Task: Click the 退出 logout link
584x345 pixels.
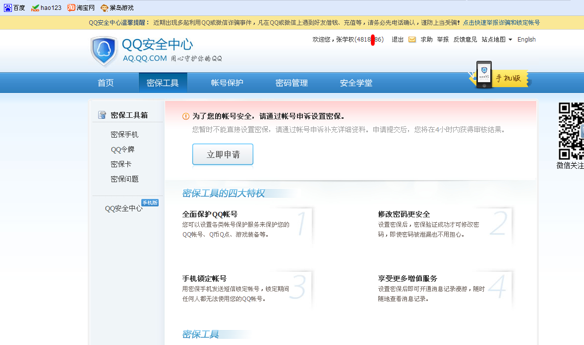Action: tap(398, 40)
